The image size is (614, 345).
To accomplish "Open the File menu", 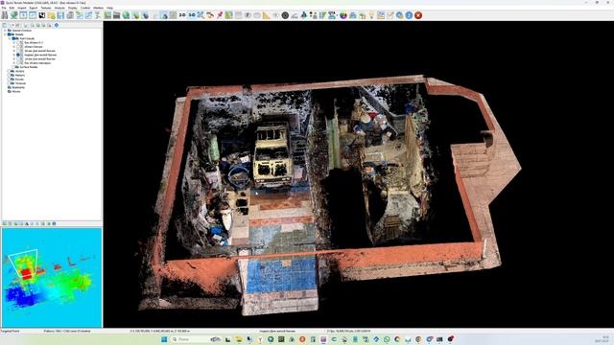I will pyautogui.click(x=4, y=8).
